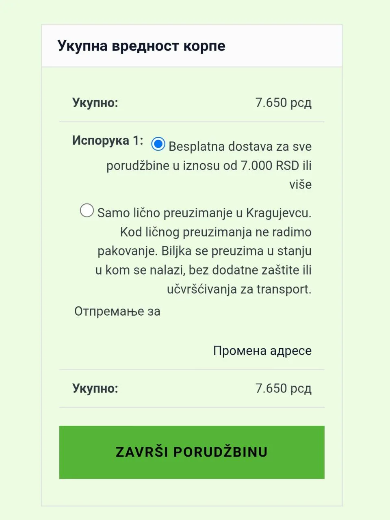Open the Промена адресе link

tap(262, 351)
